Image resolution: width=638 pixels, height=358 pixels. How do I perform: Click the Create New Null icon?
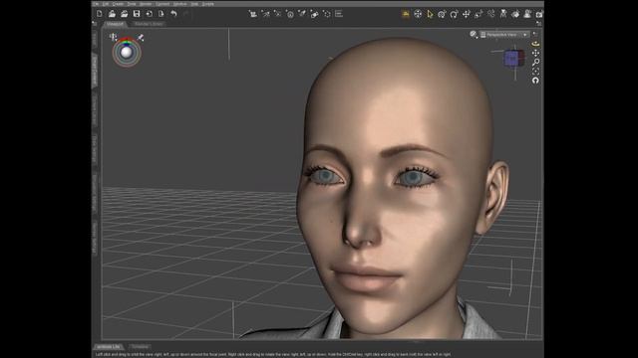[x=327, y=14]
